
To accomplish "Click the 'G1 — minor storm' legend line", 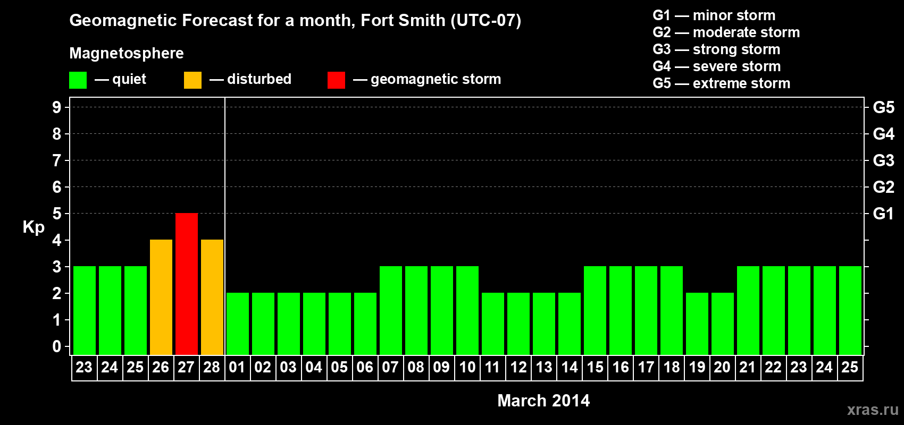I will click(x=714, y=15).
